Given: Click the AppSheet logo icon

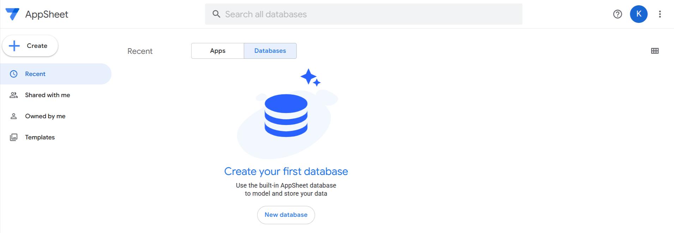Looking at the screenshot, I should pyautogui.click(x=12, y=14).
